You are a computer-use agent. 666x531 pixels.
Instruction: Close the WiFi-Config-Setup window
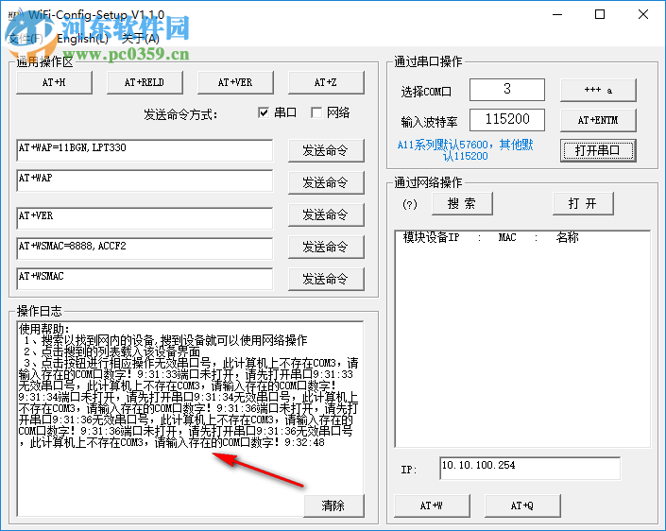pos(643,15)
